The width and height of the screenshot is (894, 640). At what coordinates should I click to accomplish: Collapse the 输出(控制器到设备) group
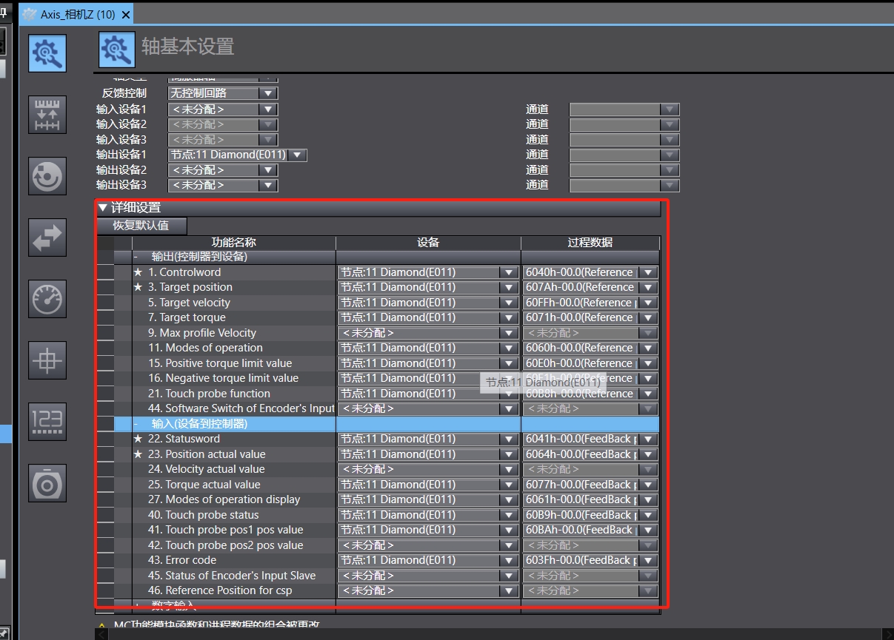[x=136, y=257]
